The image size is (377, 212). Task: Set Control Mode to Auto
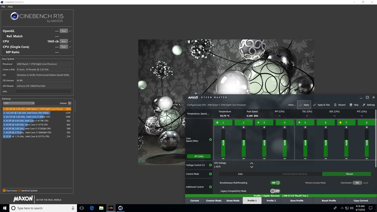(x=240, y=174)
